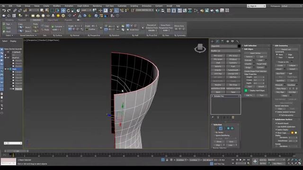Activate the Select and Link chain icon

(x=15, y=10)
